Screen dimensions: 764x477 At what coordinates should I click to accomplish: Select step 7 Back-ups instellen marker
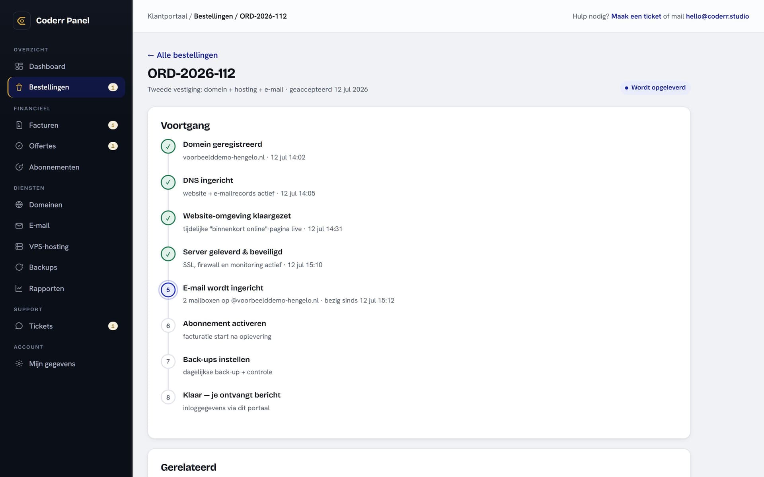point(168,361)
